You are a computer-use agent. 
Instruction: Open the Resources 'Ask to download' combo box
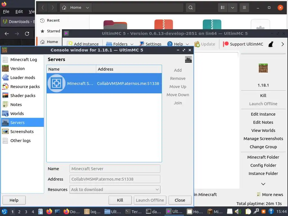point(115,189)
